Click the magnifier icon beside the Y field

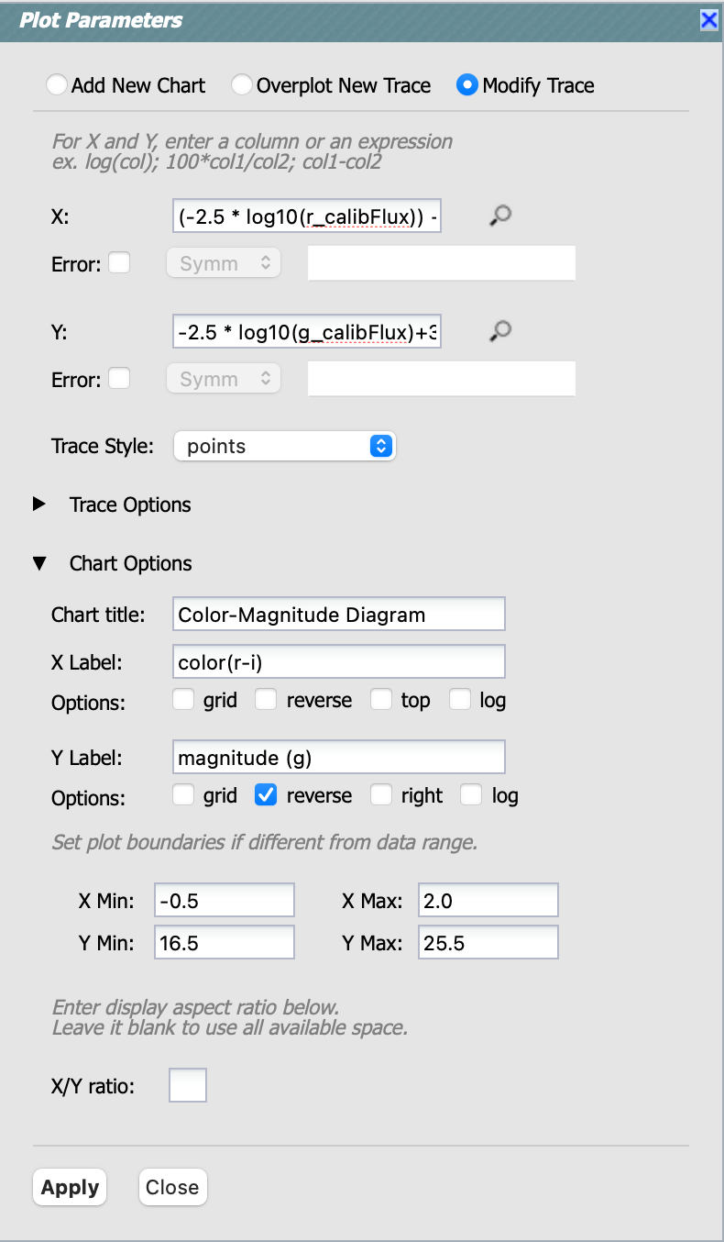coord(499,331)
